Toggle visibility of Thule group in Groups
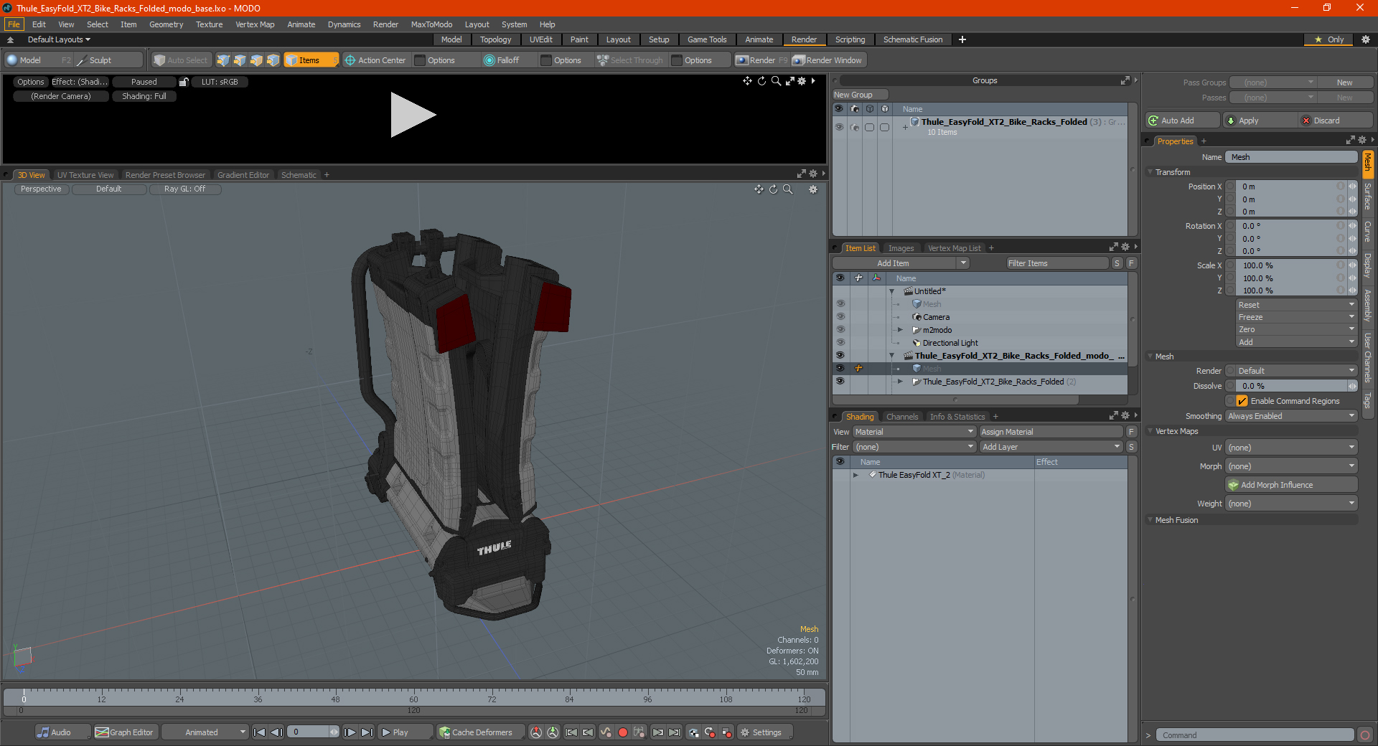Screen dimensions: 1378x746 (x=838, y=127)
